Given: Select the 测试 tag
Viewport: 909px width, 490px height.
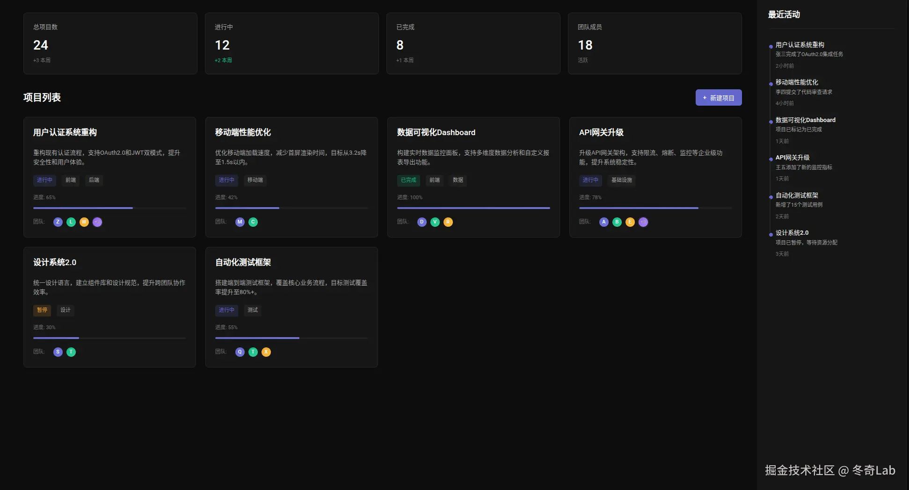Looking at the screenshot, I should (x=253, y=310).
